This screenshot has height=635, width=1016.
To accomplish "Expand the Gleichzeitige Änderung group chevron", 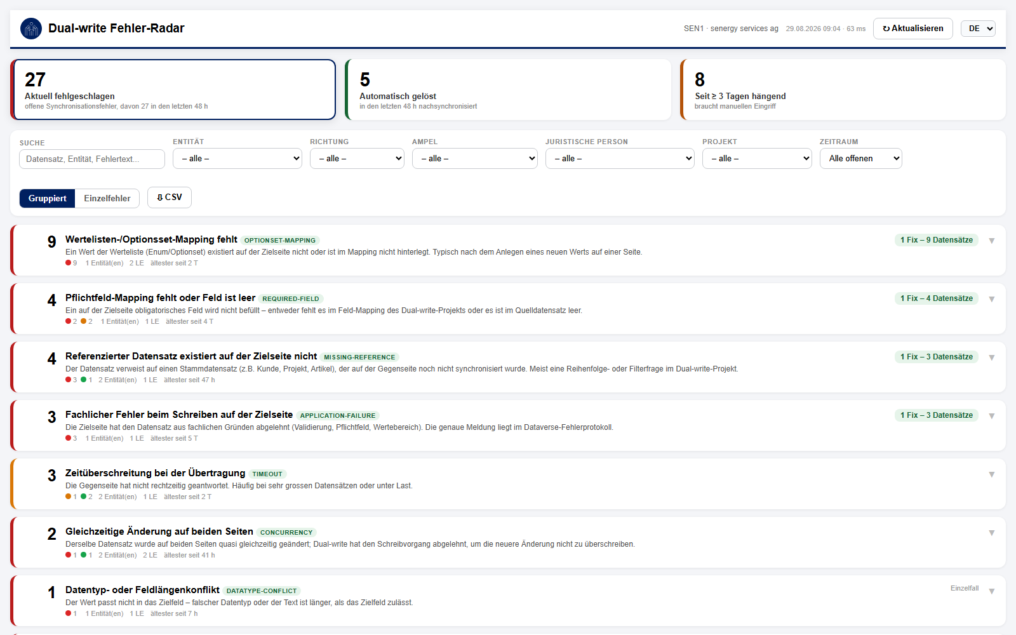I will [x=992, y=533].
